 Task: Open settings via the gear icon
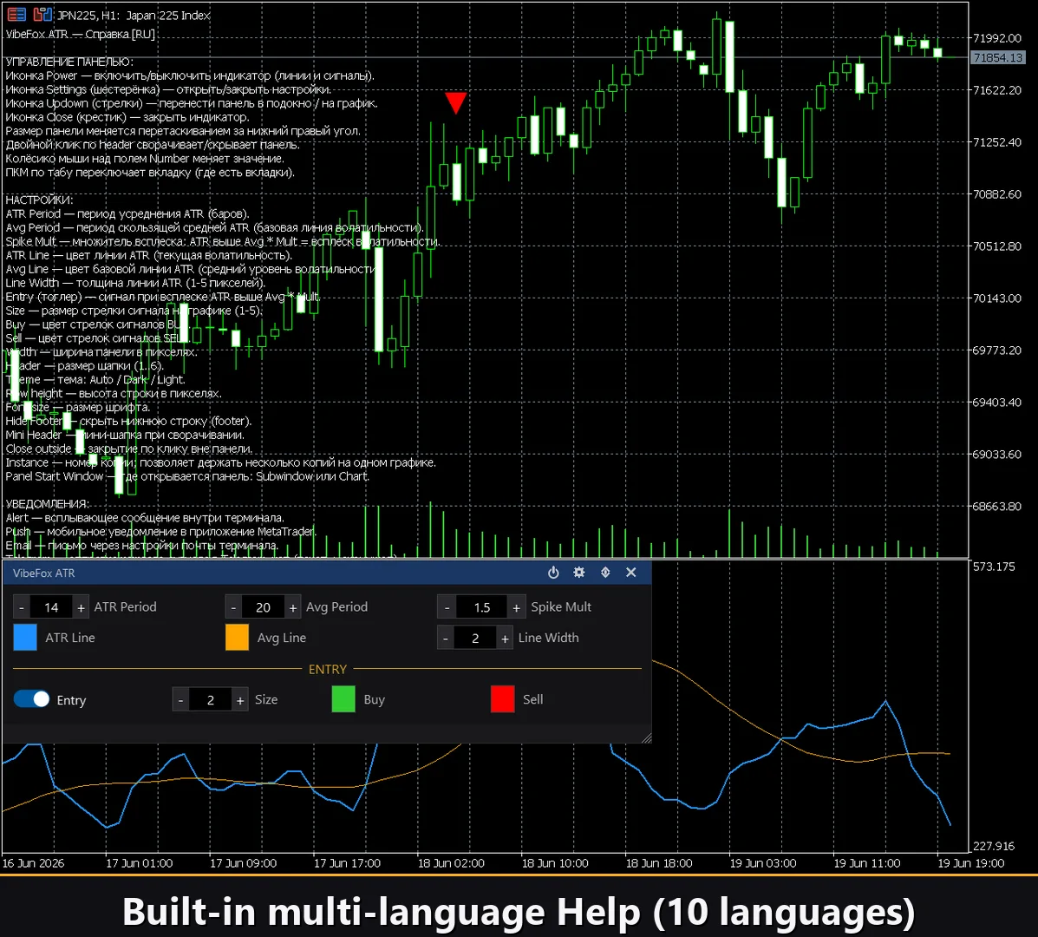(579, 573)
